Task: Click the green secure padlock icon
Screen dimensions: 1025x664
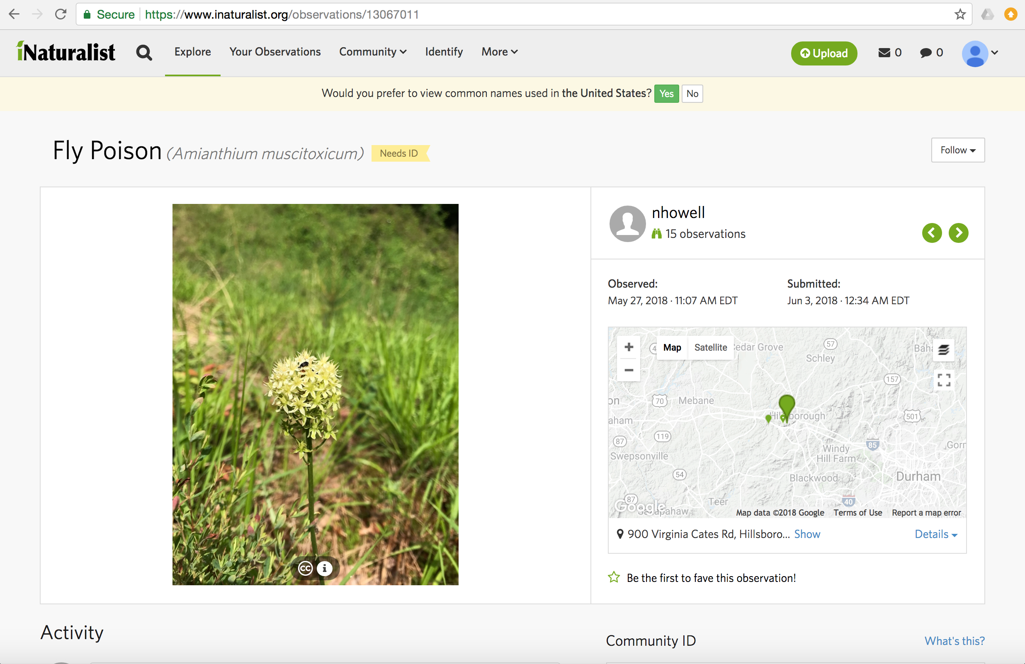Action: [87, 14]
